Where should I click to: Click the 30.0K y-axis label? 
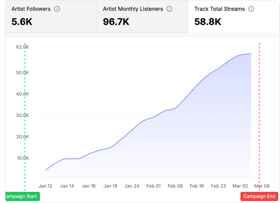pos(22,115)
